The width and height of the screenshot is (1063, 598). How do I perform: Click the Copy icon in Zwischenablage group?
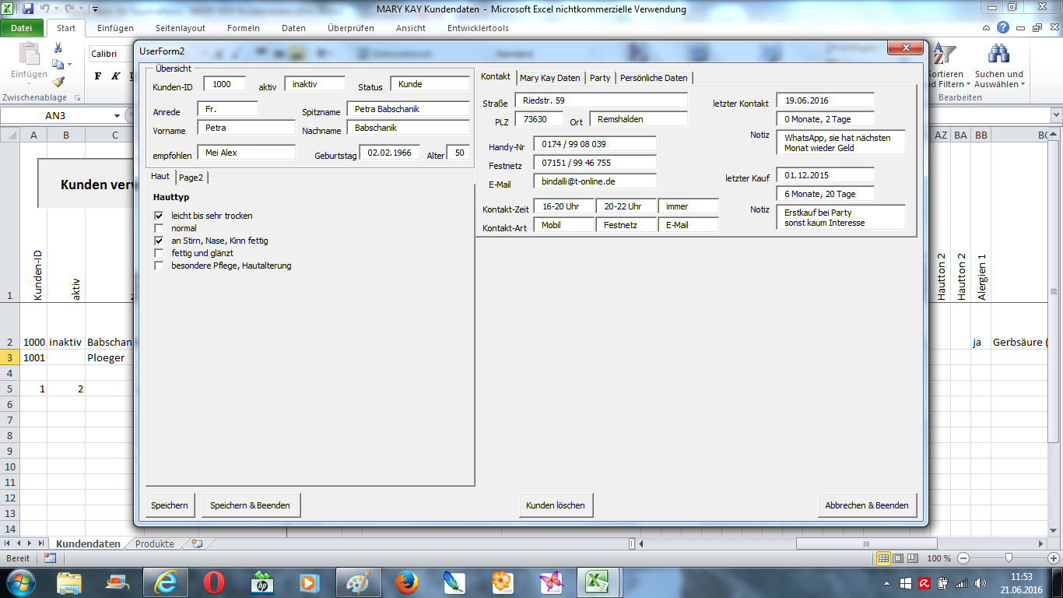58,65
